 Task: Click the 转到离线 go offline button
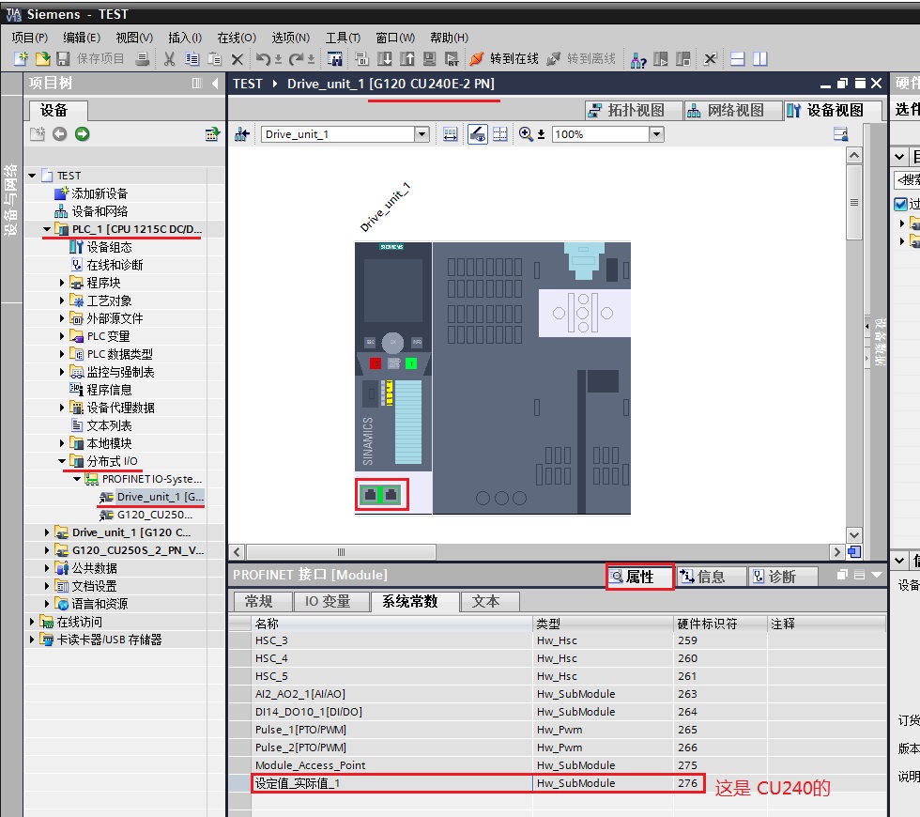581,58
